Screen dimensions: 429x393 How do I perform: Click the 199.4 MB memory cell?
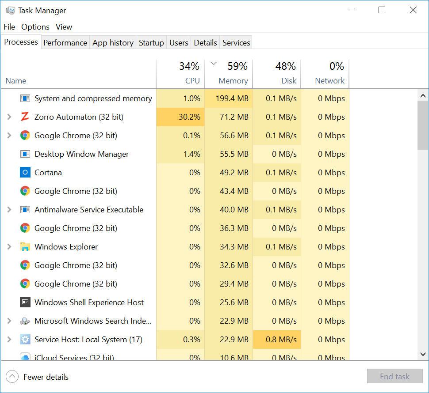point(229,98)
